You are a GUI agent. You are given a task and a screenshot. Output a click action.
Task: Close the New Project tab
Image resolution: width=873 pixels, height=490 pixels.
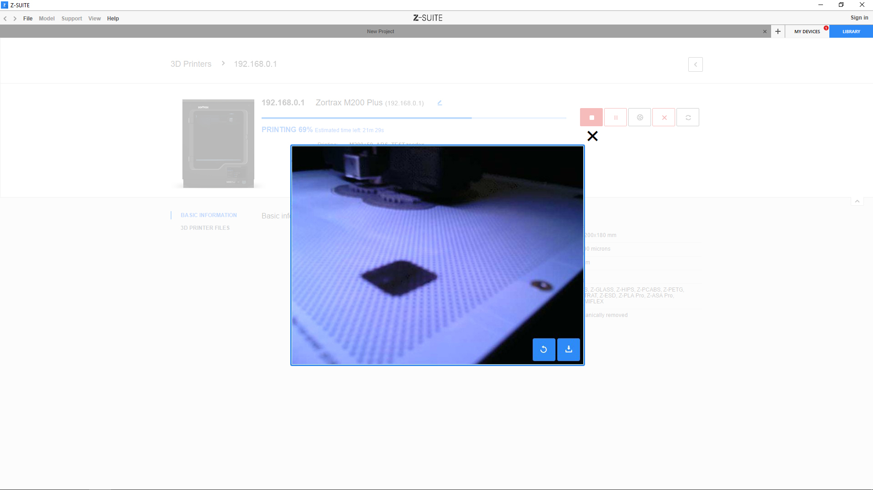point(765,31)
